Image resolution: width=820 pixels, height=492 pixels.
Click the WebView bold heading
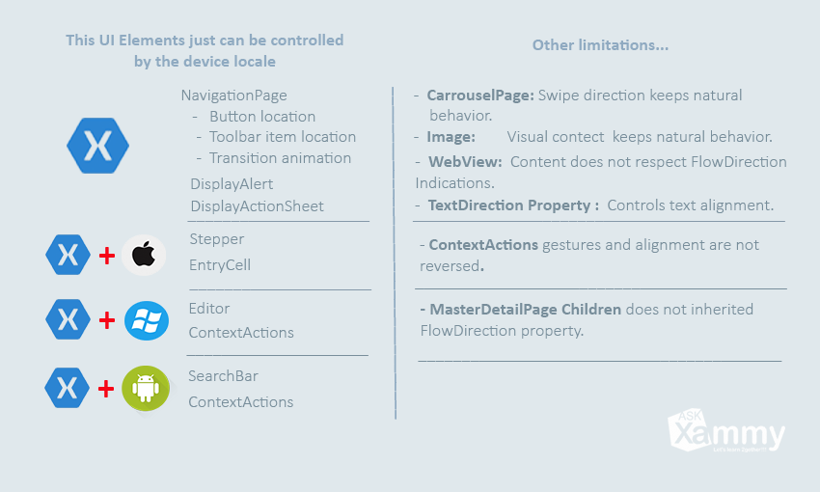pos(465,162)
